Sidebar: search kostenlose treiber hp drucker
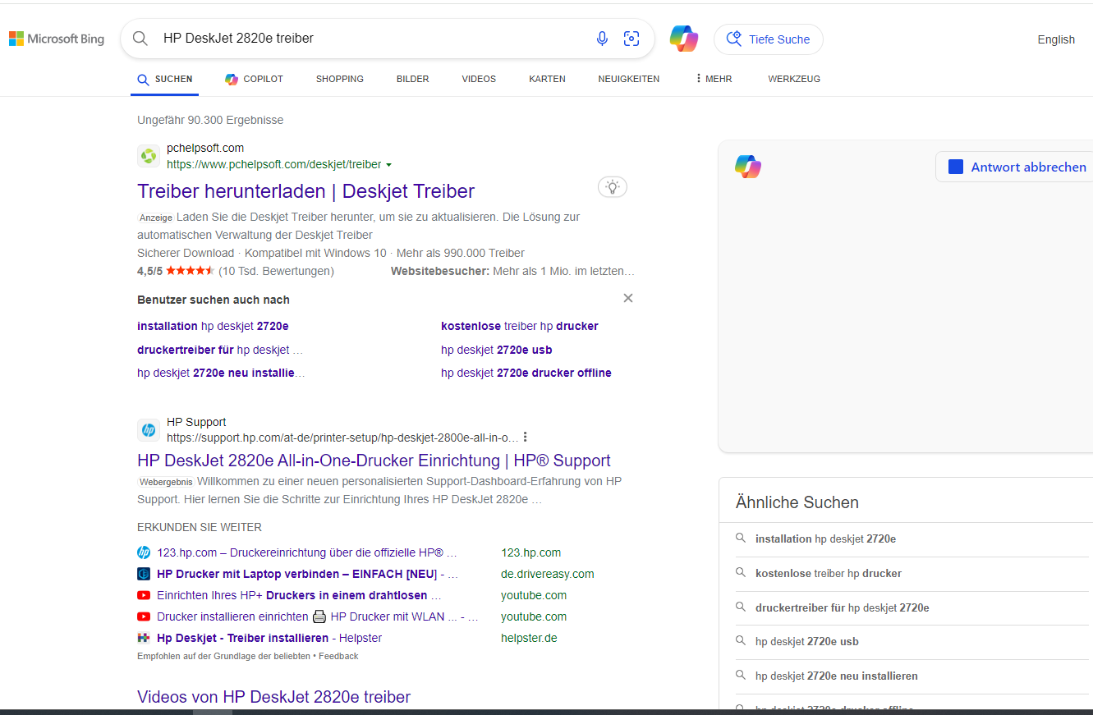 [829, 574]
